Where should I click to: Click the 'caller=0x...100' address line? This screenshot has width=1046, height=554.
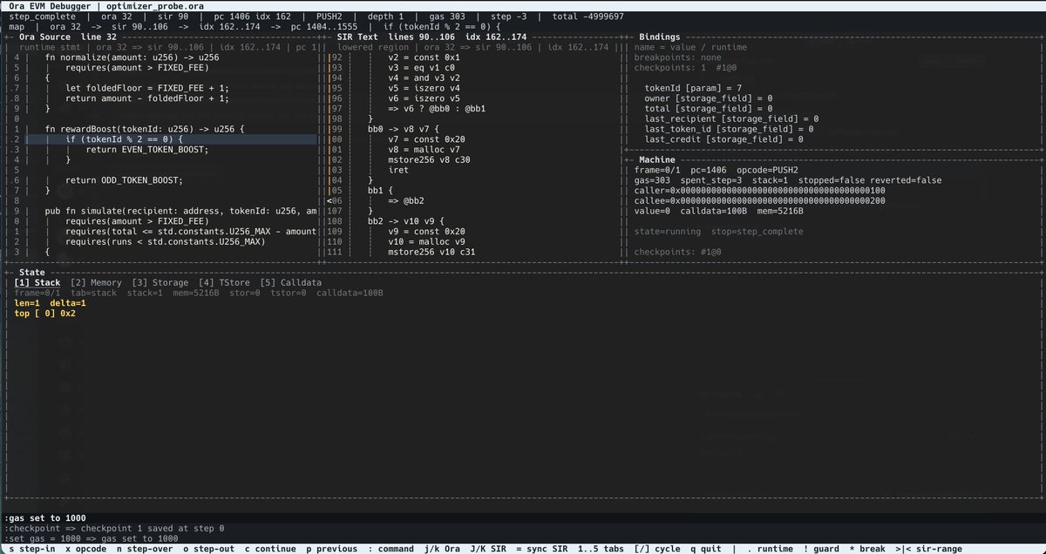click(x=759, y=191)
